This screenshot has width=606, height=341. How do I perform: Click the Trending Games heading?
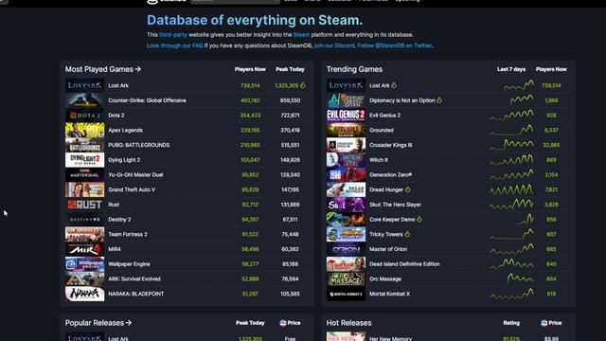point(354,69)
